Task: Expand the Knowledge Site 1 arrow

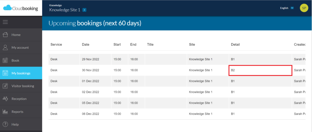Action: [x=84, y=10]
